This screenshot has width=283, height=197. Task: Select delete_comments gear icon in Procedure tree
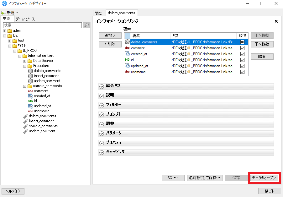pos(31,71)
